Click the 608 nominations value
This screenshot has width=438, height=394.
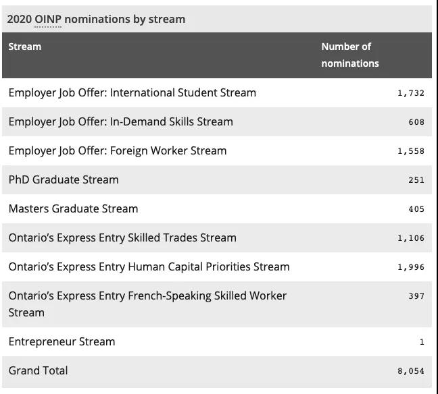click(416, 122)
